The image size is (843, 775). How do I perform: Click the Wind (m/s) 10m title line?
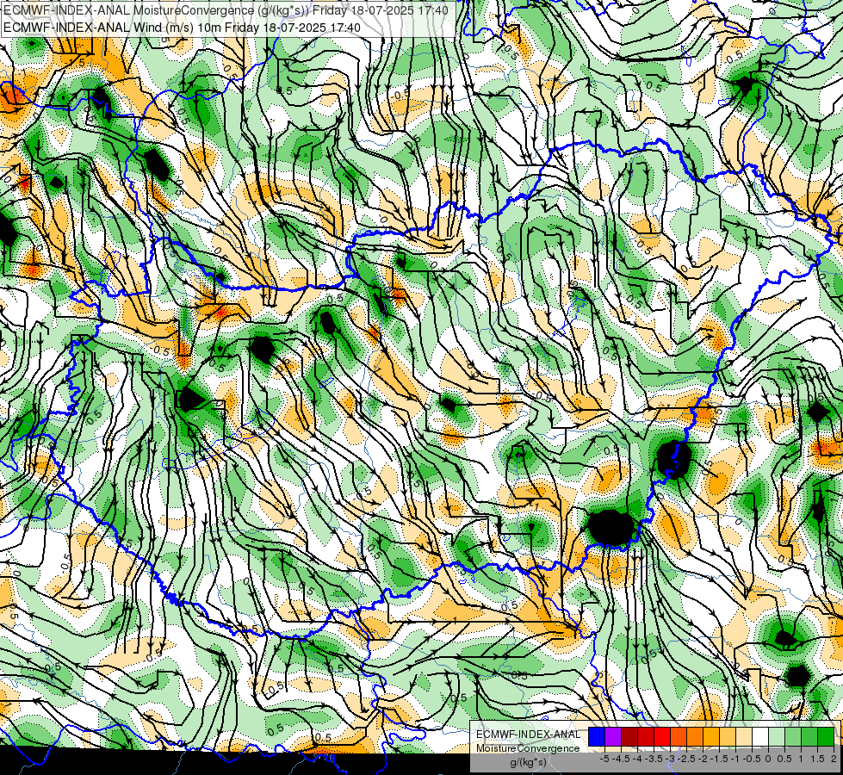click(x=183, y=27)
